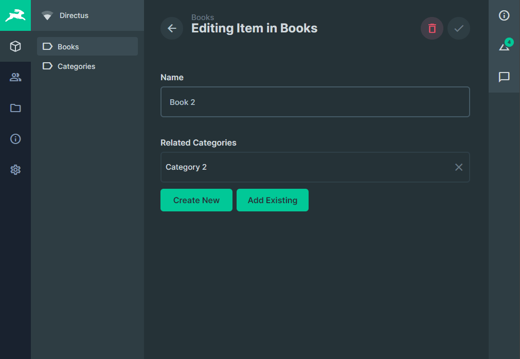Select Categories collection in navigation
This screenshot has width=520, height=359.
87,66
